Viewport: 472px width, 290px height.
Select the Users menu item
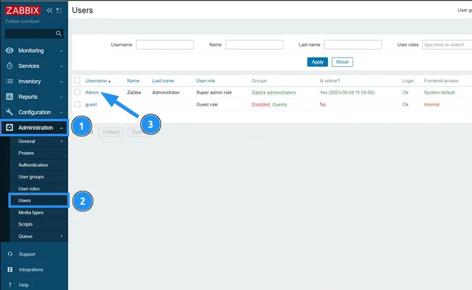coord(38,201)
